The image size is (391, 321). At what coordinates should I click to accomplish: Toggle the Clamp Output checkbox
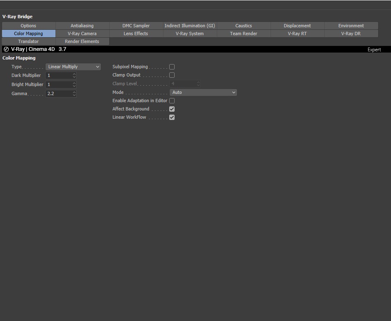172,75
